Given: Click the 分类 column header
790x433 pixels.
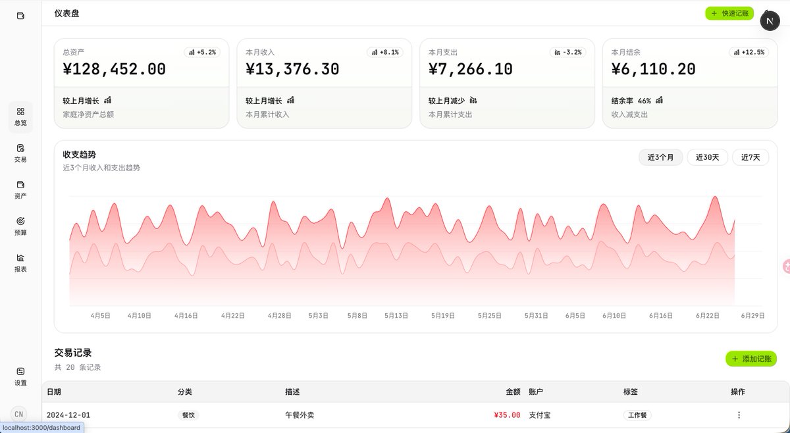Looking at the screenshot, I should 185,392.
